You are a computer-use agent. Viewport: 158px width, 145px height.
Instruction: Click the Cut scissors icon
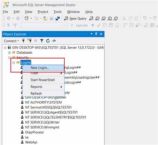[124, 18]
